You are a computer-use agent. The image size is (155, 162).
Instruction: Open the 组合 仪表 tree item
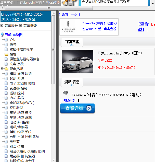point(17,146)
